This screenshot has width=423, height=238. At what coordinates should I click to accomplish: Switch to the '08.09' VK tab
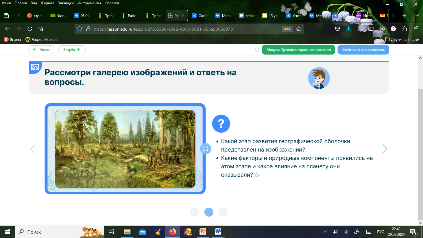(83, 15)
